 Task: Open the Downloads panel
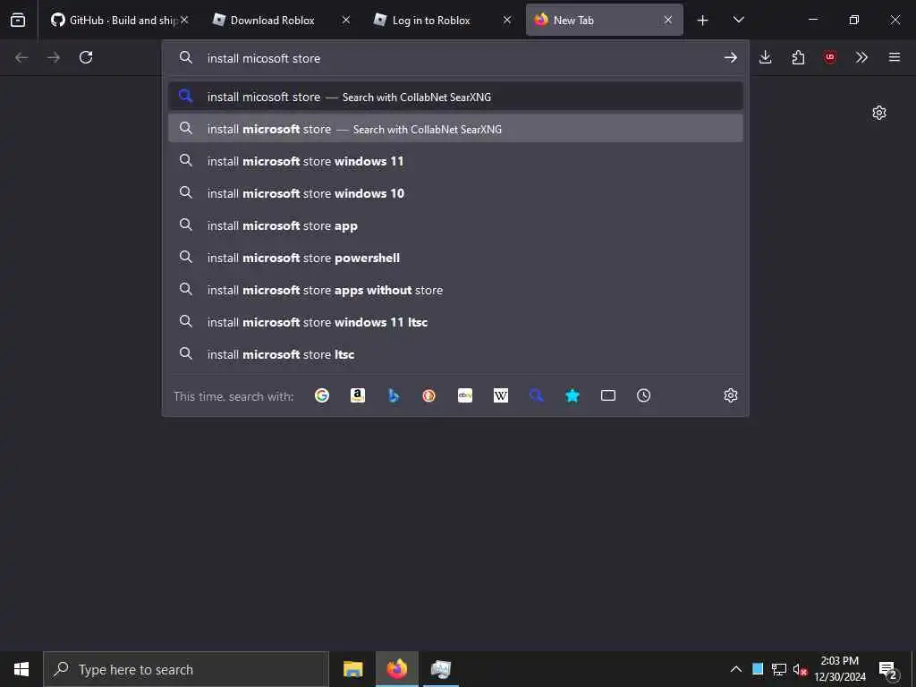[766, 57]
